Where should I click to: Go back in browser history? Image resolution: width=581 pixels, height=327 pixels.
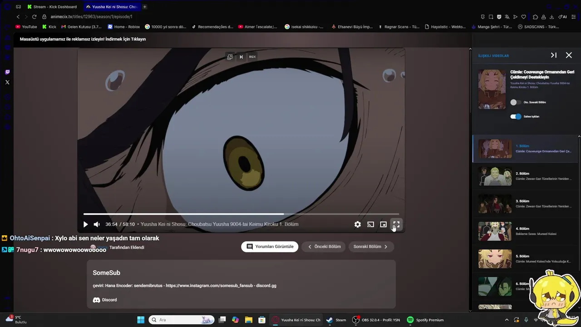point(18,17)
